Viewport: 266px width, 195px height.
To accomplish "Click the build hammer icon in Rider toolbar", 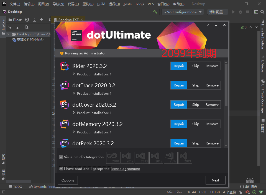I will (x=155, y=12).
